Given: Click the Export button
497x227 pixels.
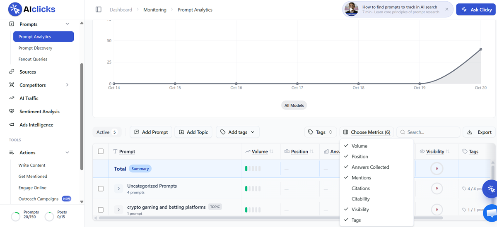Looking at the screenshot, I should pos(479,132).
